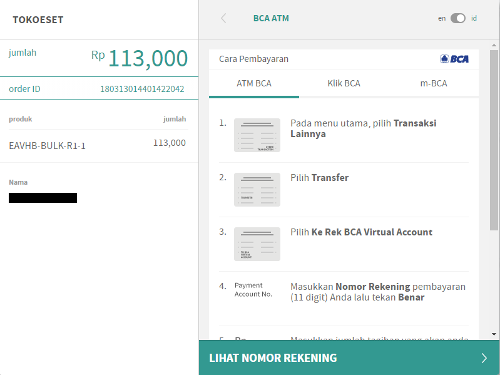Click the 'Pilih Transfer' instruction text

(320, 178)
